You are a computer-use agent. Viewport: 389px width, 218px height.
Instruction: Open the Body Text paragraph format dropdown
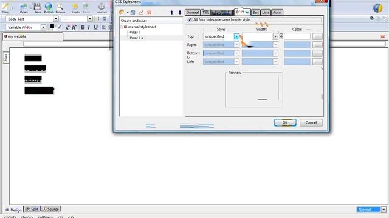(x=55, y=19)
